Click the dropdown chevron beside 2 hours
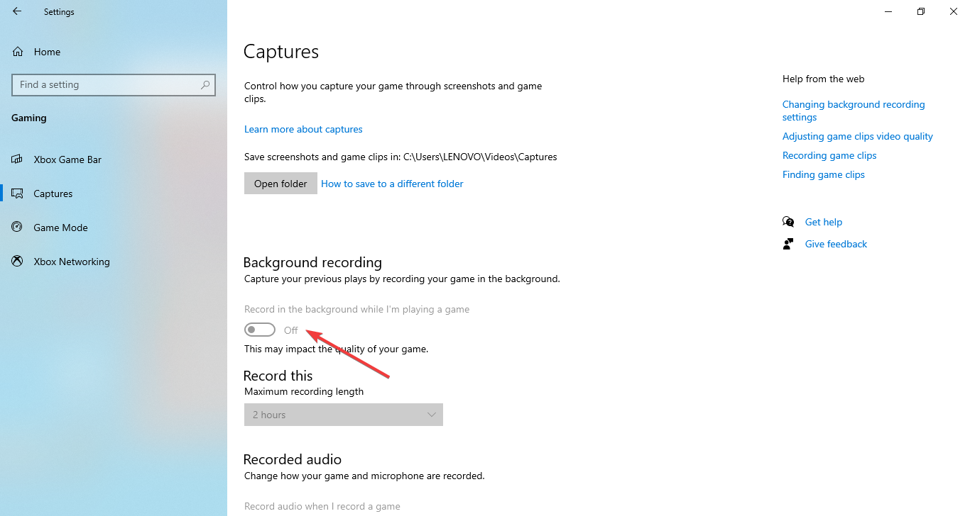The height and width of the screenshot is (516, 970). (x=431, y=415)
